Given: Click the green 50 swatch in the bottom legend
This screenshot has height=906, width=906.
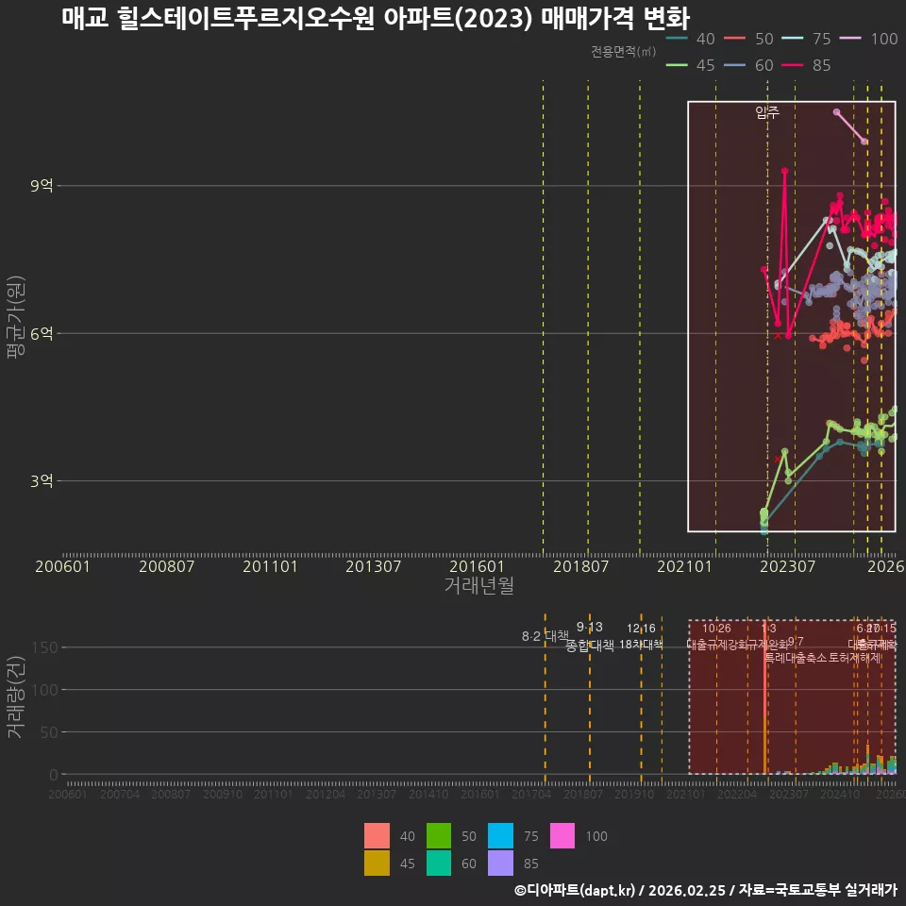Looking at the screenshot, I should click(x=439, y=835).
